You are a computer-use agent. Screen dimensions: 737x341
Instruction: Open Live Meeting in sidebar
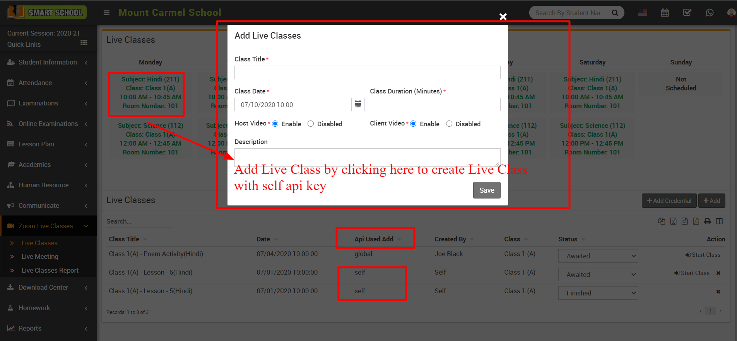(40, 256)
